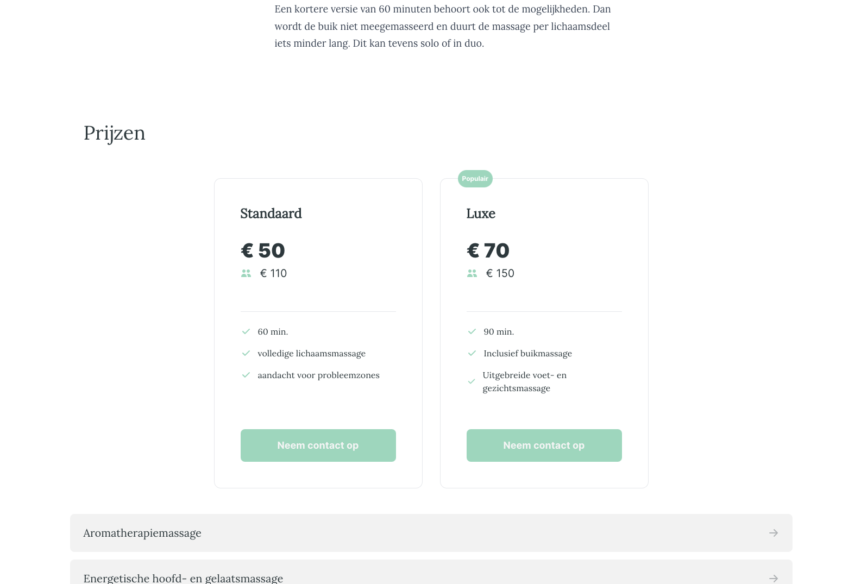Screen dimensions: 842x584
Task: Click the checkmark beside Uitgebreide voet- en gezichtsmassage
Action: tap(472, 381)
